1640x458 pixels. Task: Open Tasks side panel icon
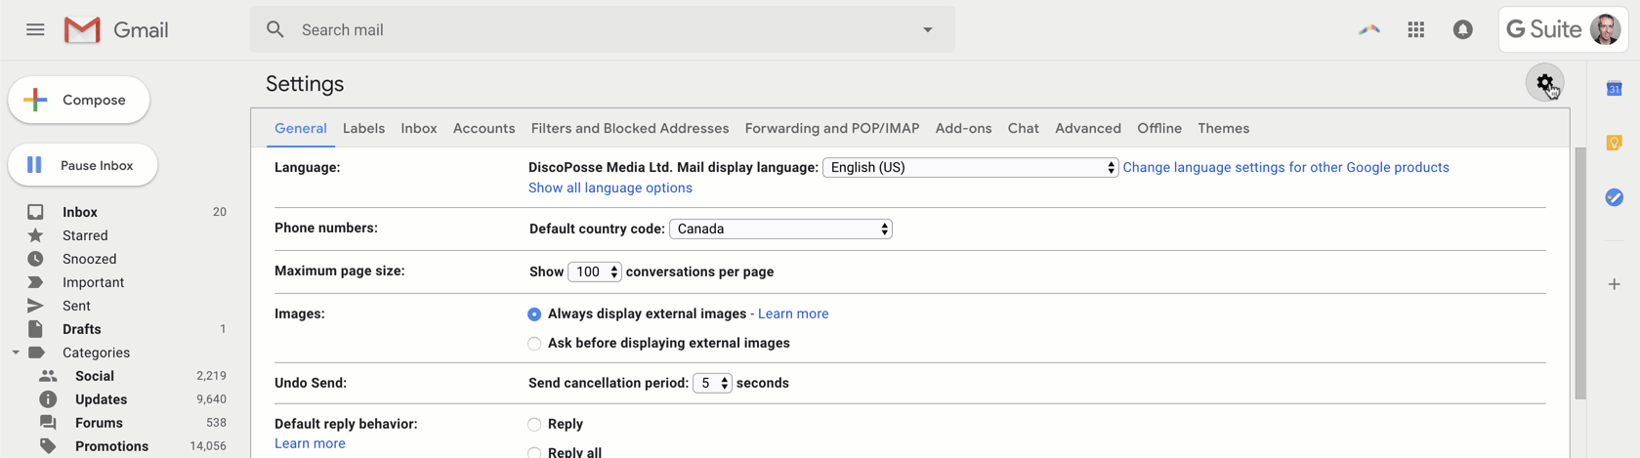[x=1614, y=197]
